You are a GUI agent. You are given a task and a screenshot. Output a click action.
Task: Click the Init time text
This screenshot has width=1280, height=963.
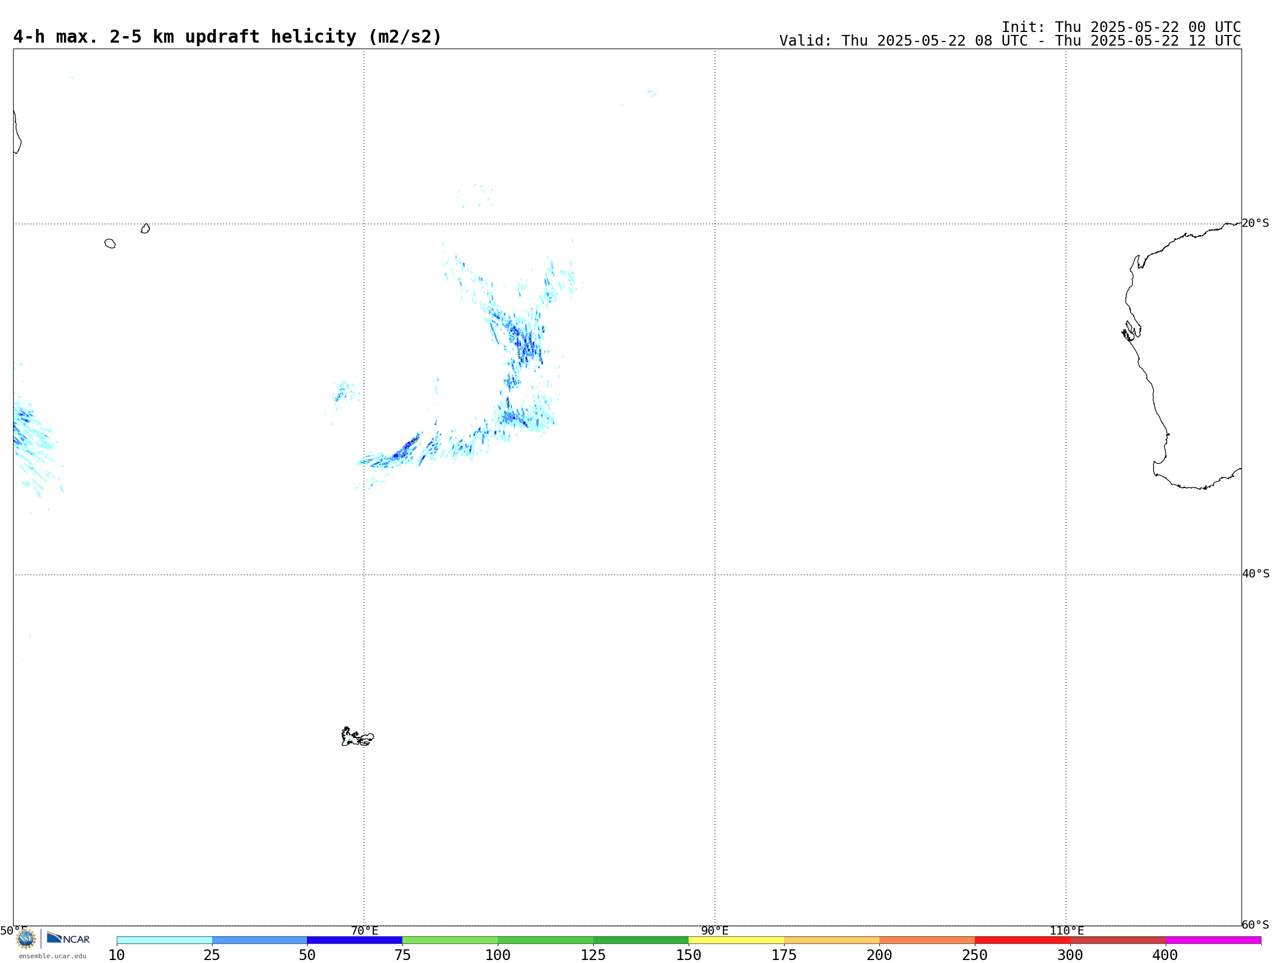(x=1121, y=27)
